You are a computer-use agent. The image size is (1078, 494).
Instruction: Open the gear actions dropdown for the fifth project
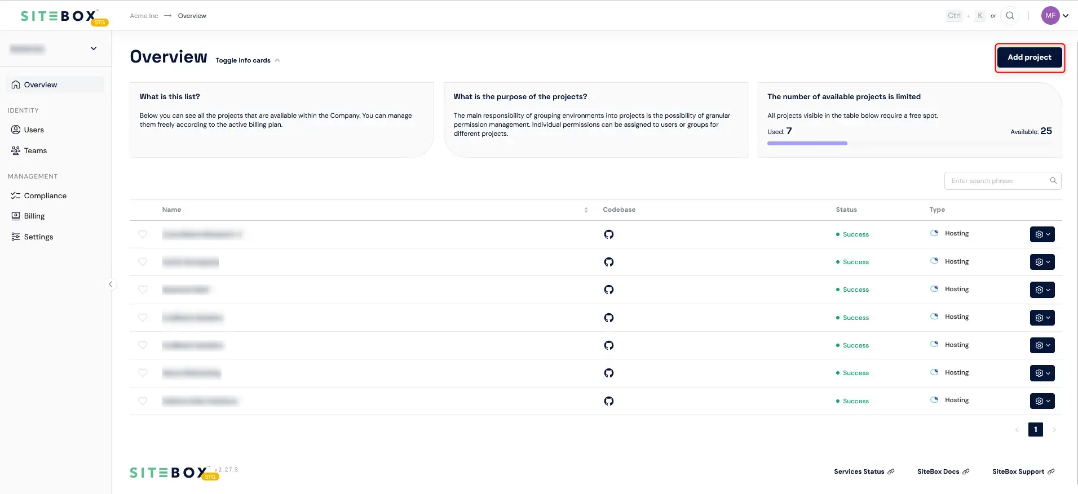click(x=1042, y=345)
